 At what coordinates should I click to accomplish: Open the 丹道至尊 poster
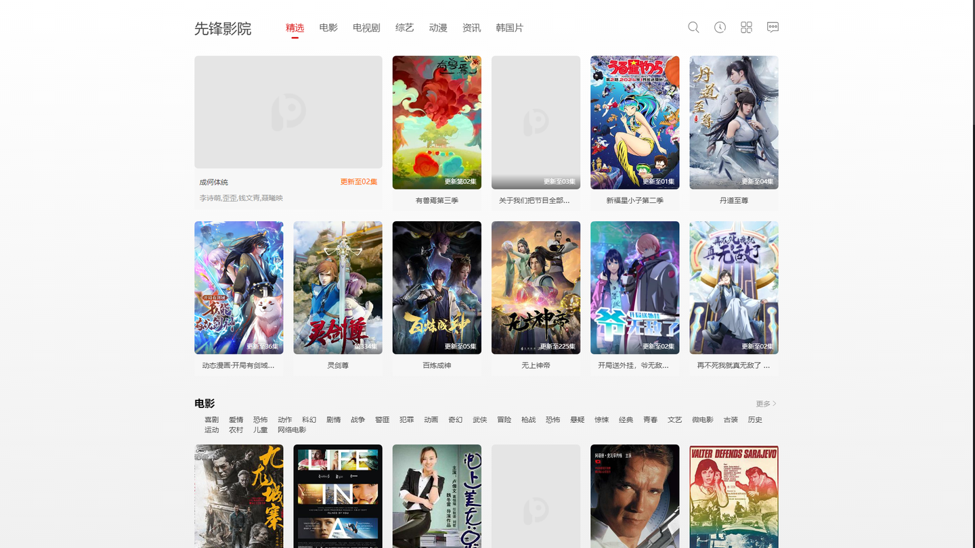pyautogui.click(x=734, y=122)
